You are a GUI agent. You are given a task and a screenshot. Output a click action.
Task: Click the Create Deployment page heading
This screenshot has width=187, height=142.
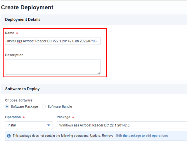point(27,7)
